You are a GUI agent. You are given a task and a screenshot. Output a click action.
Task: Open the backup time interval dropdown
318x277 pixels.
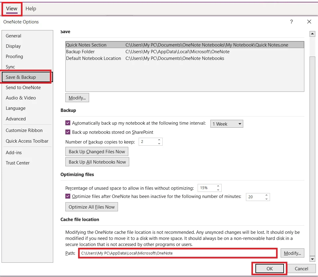[x=240, y=124]
